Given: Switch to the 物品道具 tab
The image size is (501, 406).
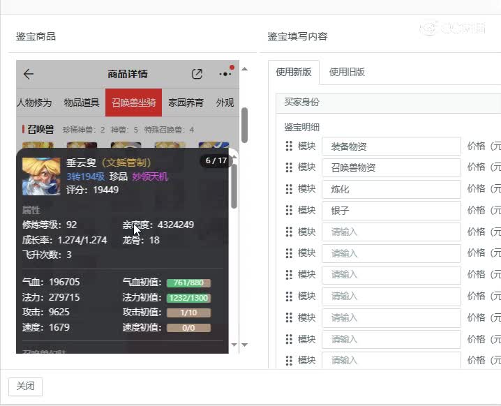Looking at the screenshot, I should [x=82, y=103].
